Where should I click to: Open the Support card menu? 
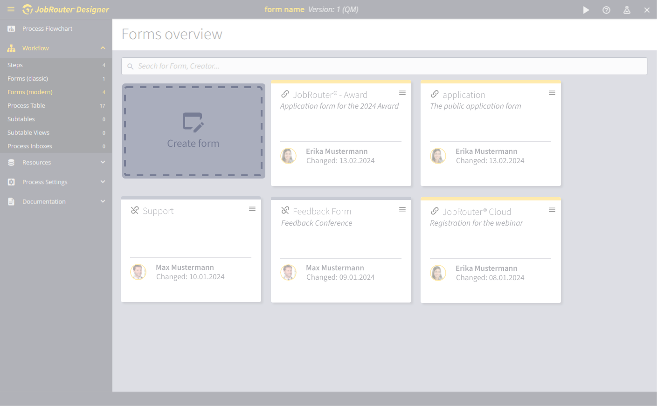click(252, 209)
